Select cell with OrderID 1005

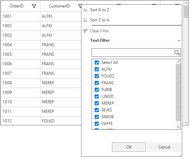[20, 54]
